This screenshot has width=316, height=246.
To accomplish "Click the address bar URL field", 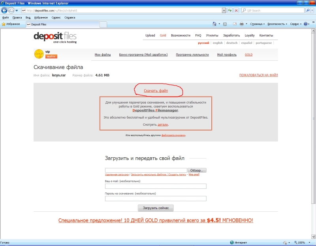I will point(122,11).
